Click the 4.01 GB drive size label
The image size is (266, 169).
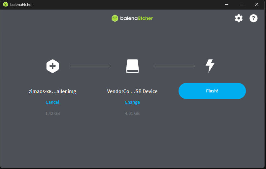coord(132,114)
